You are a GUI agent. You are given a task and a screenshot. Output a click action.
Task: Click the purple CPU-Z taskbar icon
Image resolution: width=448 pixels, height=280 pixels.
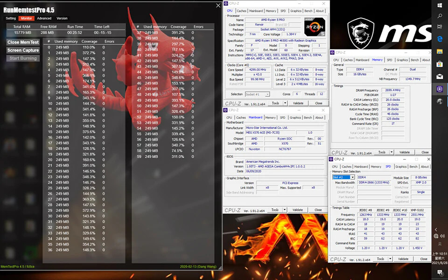440,89
